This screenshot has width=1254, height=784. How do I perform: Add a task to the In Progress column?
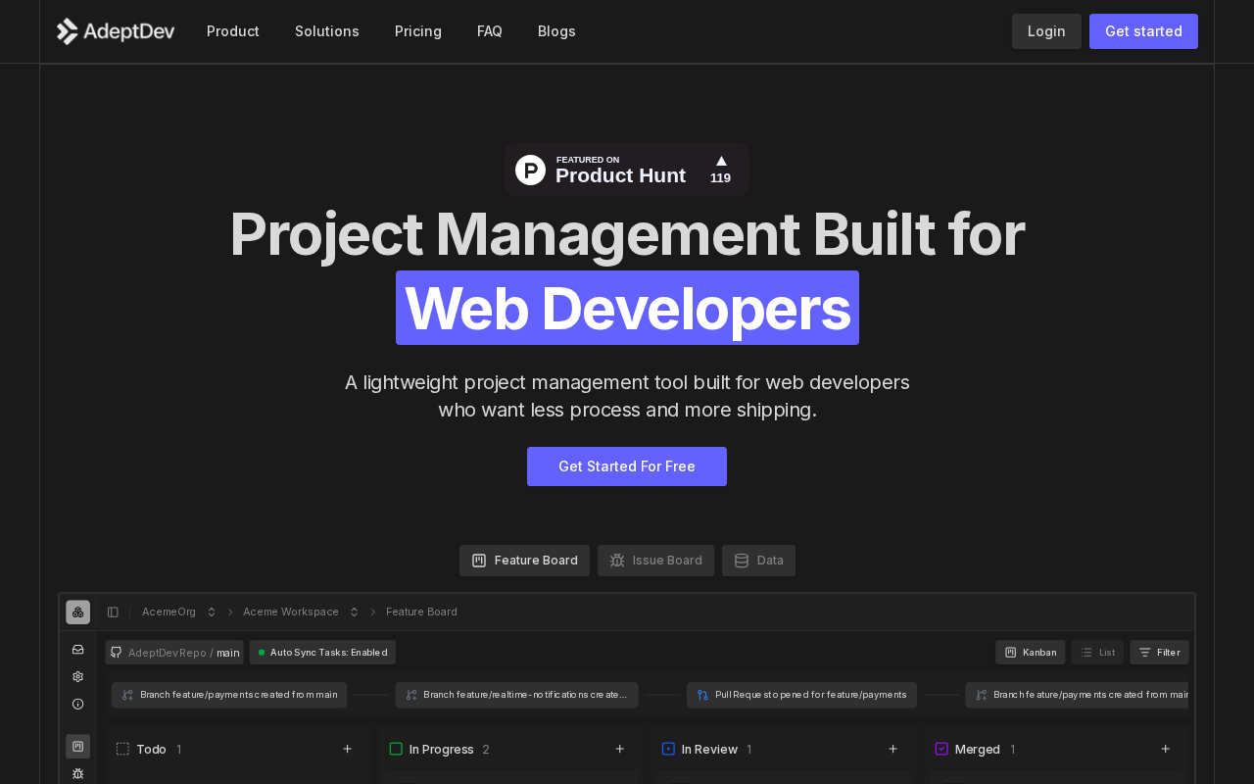click(619, 749)
